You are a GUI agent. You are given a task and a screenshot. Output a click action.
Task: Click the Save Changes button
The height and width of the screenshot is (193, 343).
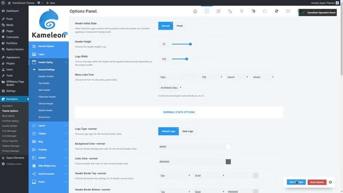click(296, 182)
